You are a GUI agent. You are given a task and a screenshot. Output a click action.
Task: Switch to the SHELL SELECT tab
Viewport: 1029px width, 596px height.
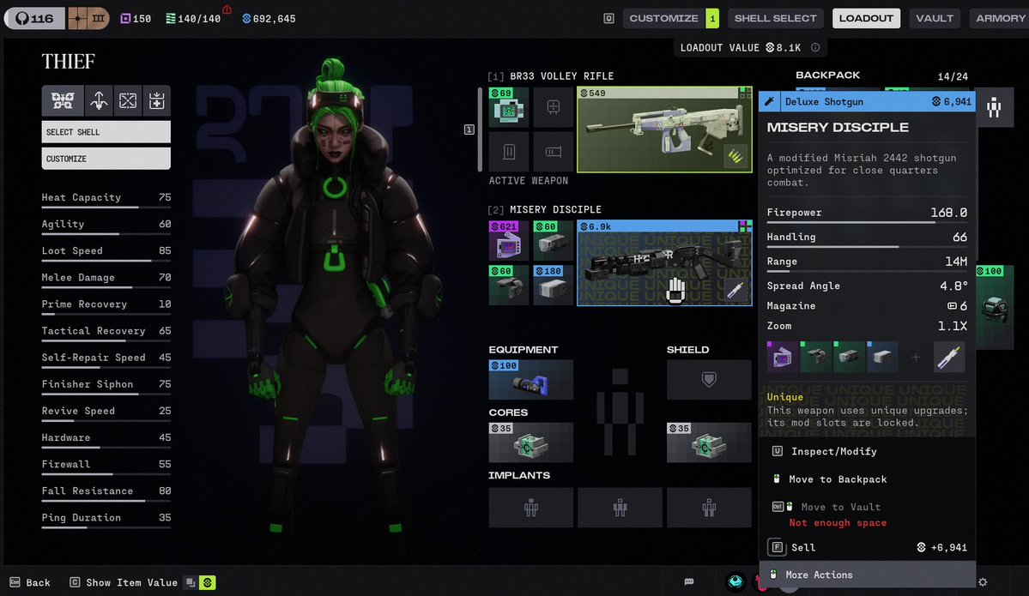pyautogui.click(x=775, y=18)
